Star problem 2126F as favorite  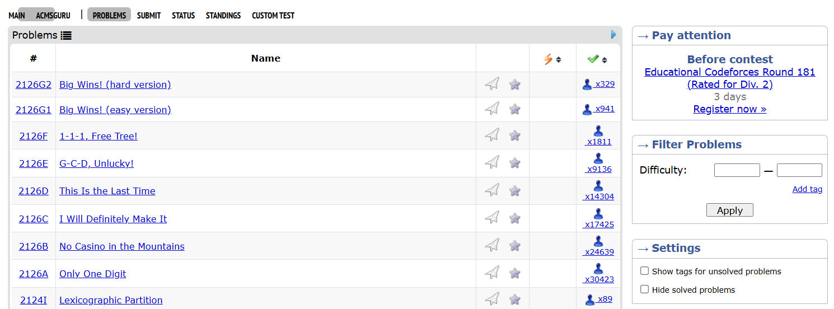[x=515, y=135]
